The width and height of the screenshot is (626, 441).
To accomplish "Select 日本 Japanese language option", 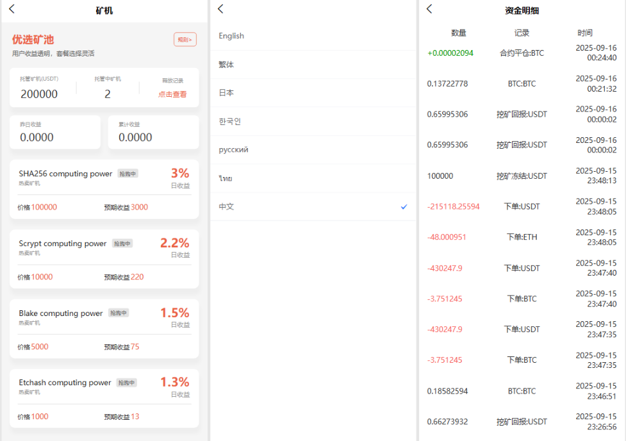I will [226, 93].
